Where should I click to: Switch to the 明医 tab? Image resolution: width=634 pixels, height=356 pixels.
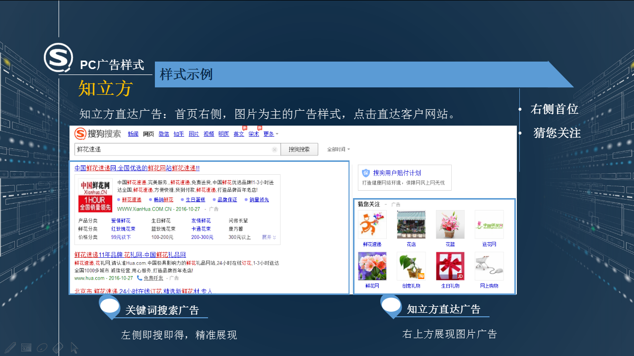[x=224, y=134]
